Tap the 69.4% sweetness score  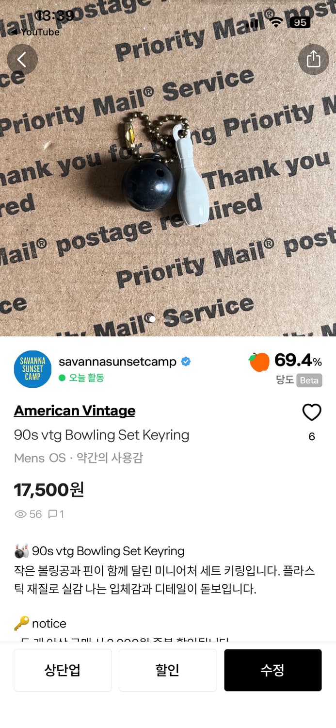click(x=298, y=361)
